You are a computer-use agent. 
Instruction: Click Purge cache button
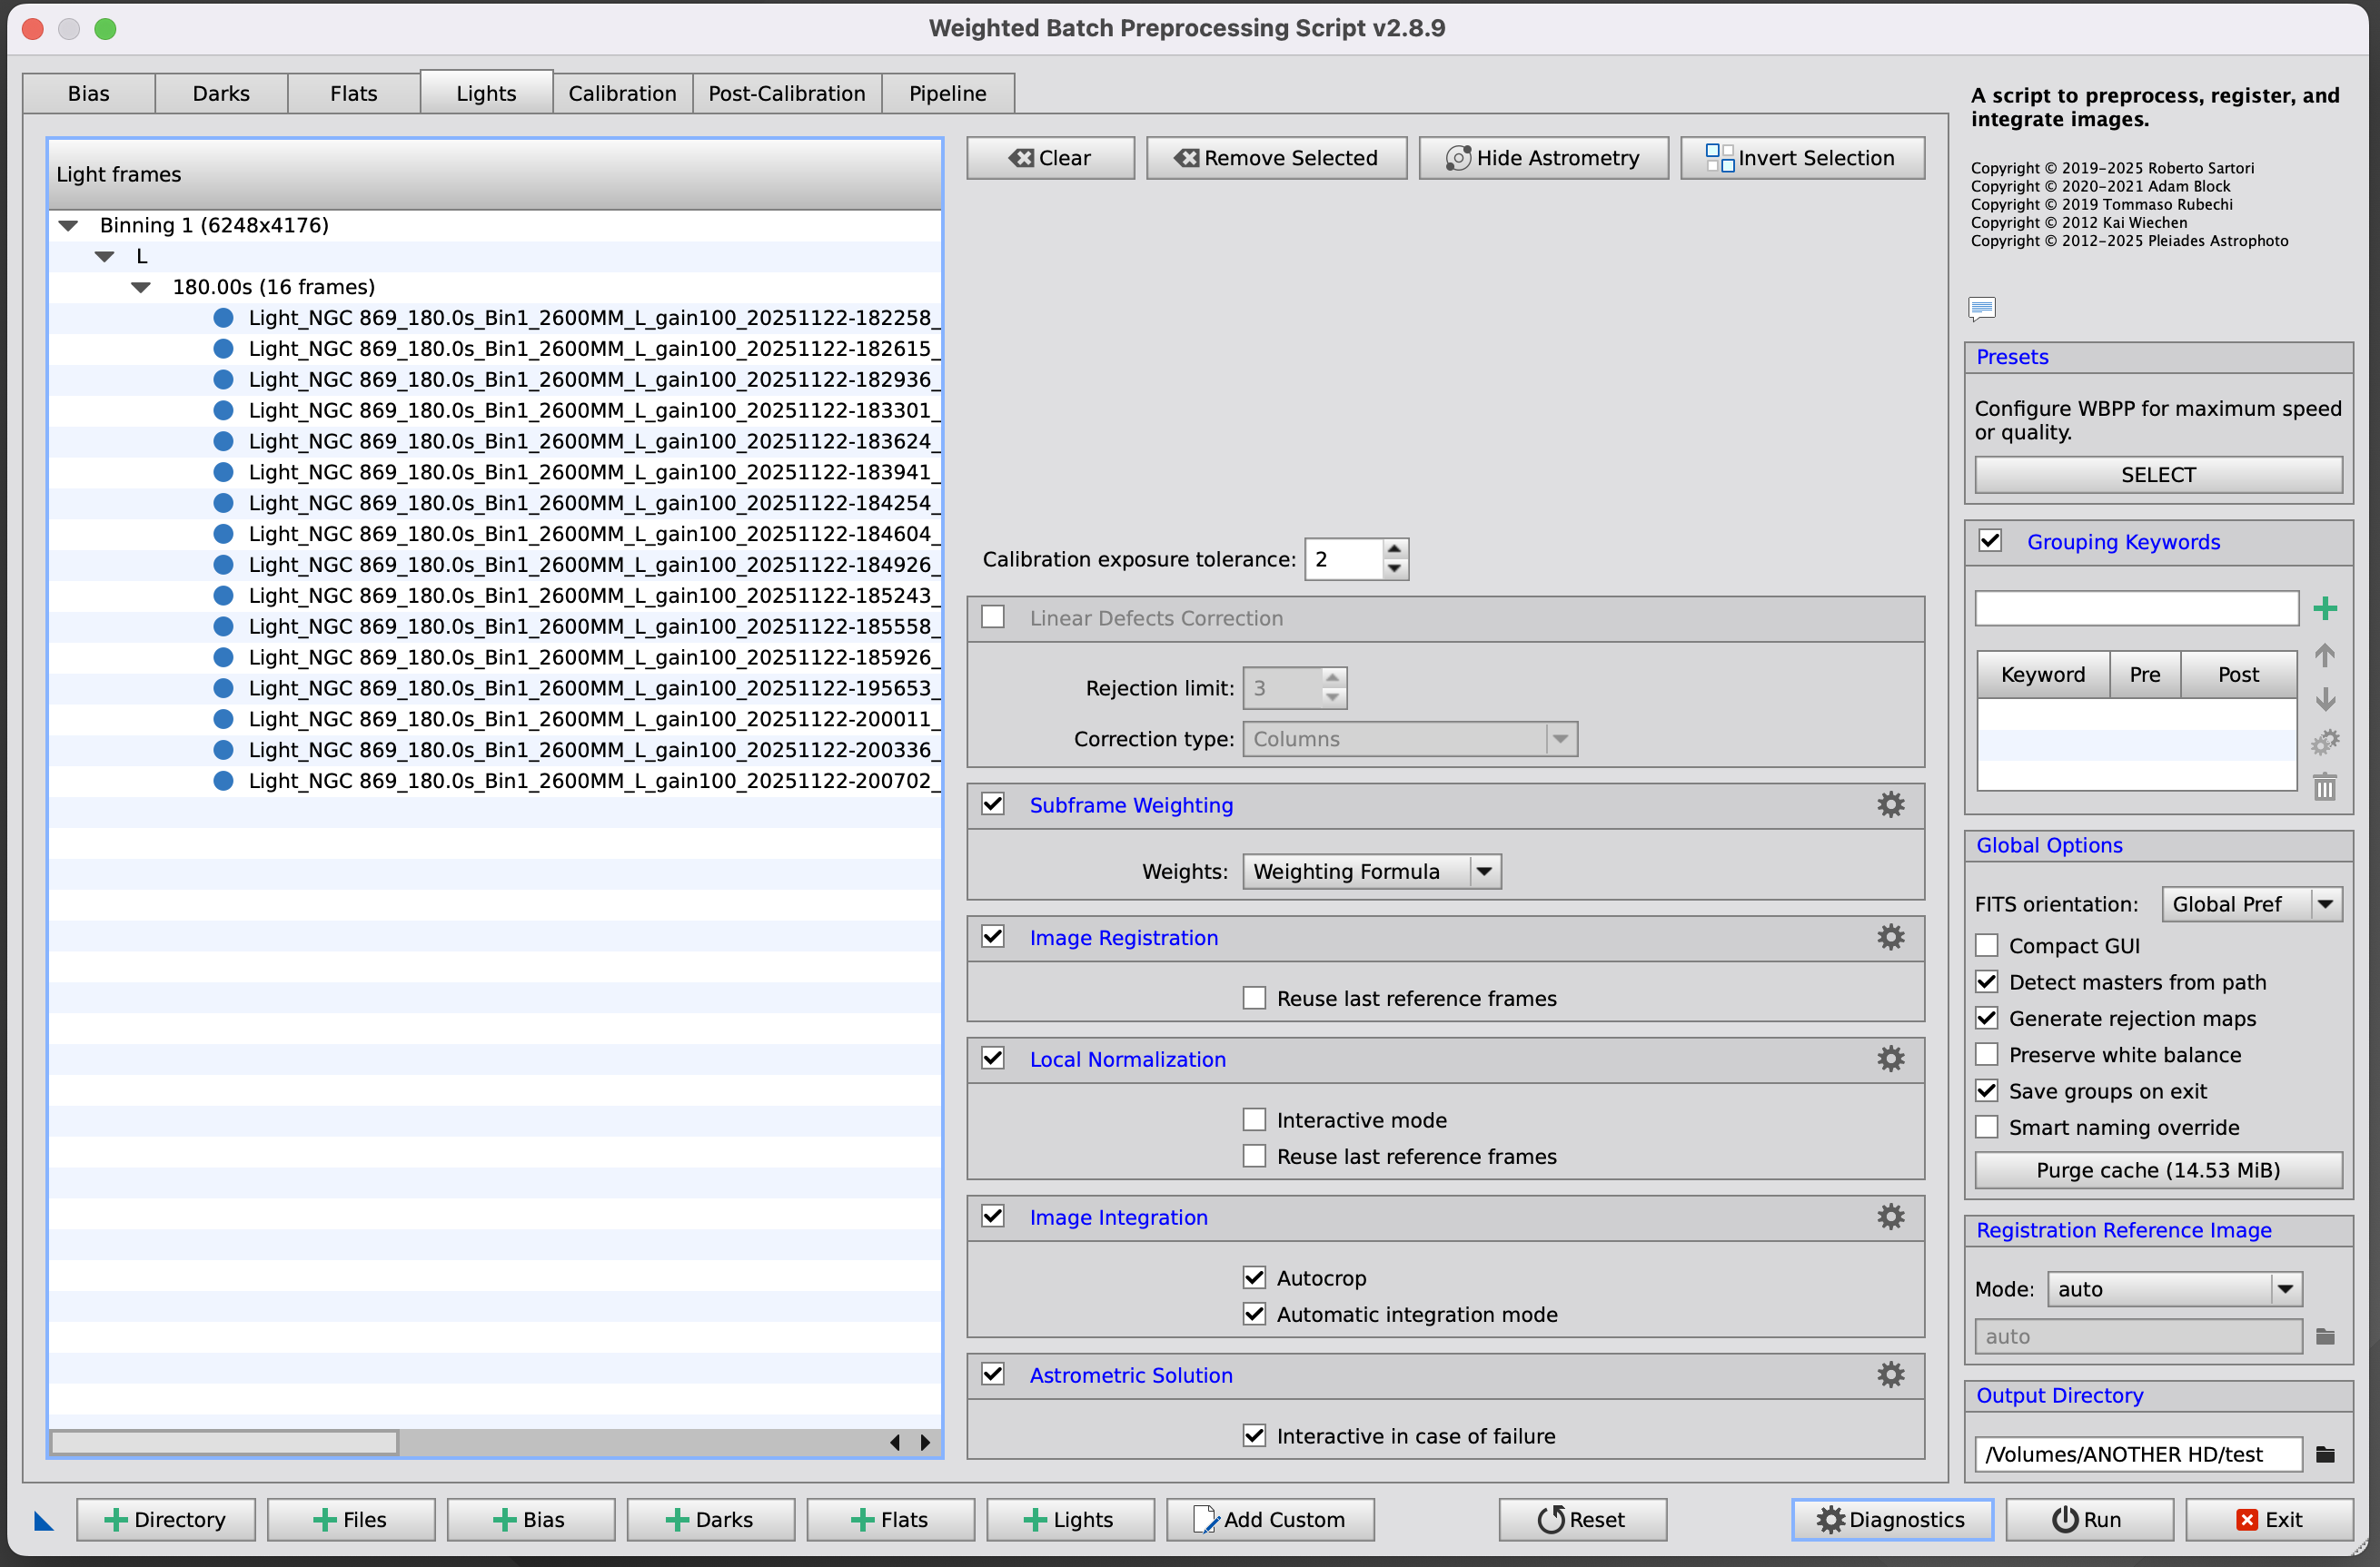point(2157,1169)
